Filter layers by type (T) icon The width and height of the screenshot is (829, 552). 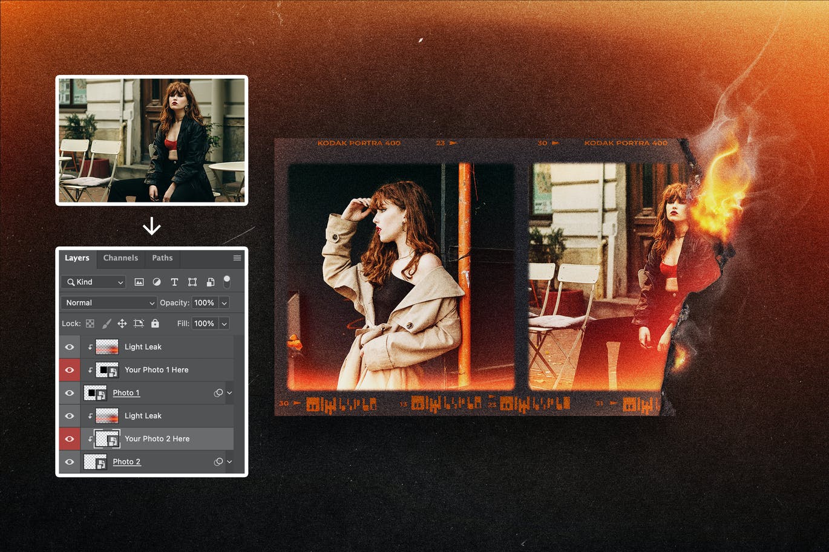tap(174, 282)
